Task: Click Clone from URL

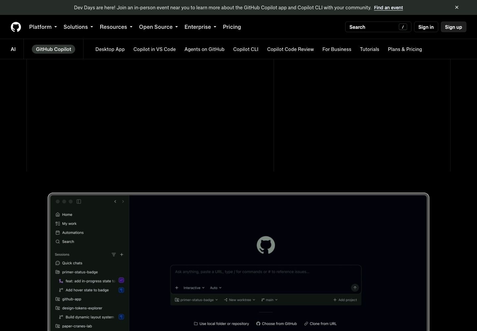Action: (x=320, y=324)
